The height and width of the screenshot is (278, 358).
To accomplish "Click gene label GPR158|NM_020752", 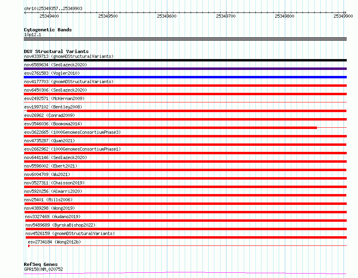I will click(x=43, y=269).
